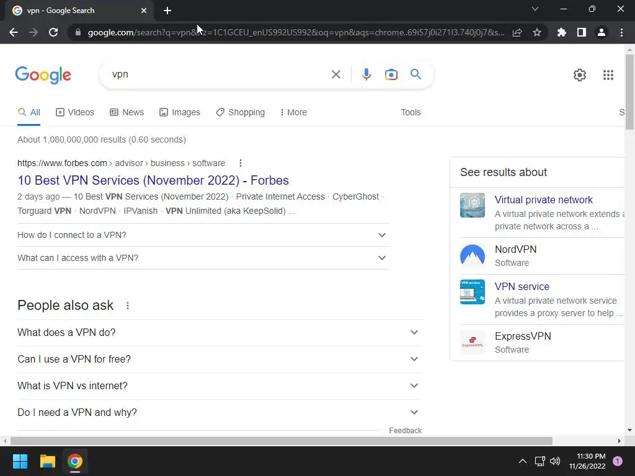Open the More search filters menu

(293, 113)
